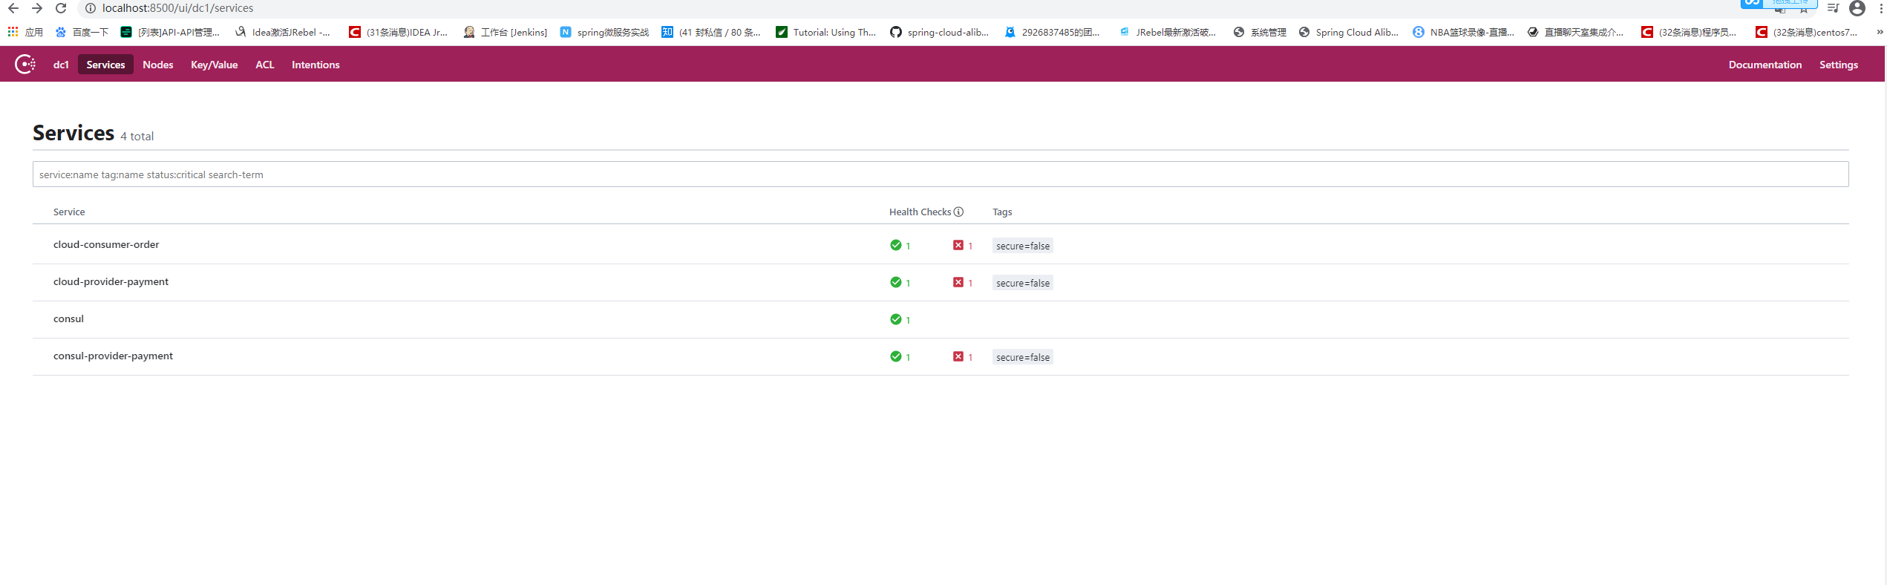
Task: Click failing check icon for cloud-consumer-order
Action: click(958, 245)
